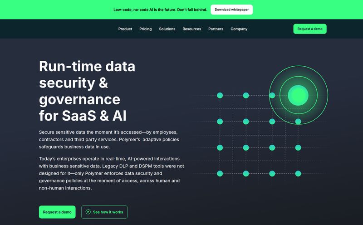Open the Resources menu
Viewport: 363px width, 225px height.
[x=191, y=29]
